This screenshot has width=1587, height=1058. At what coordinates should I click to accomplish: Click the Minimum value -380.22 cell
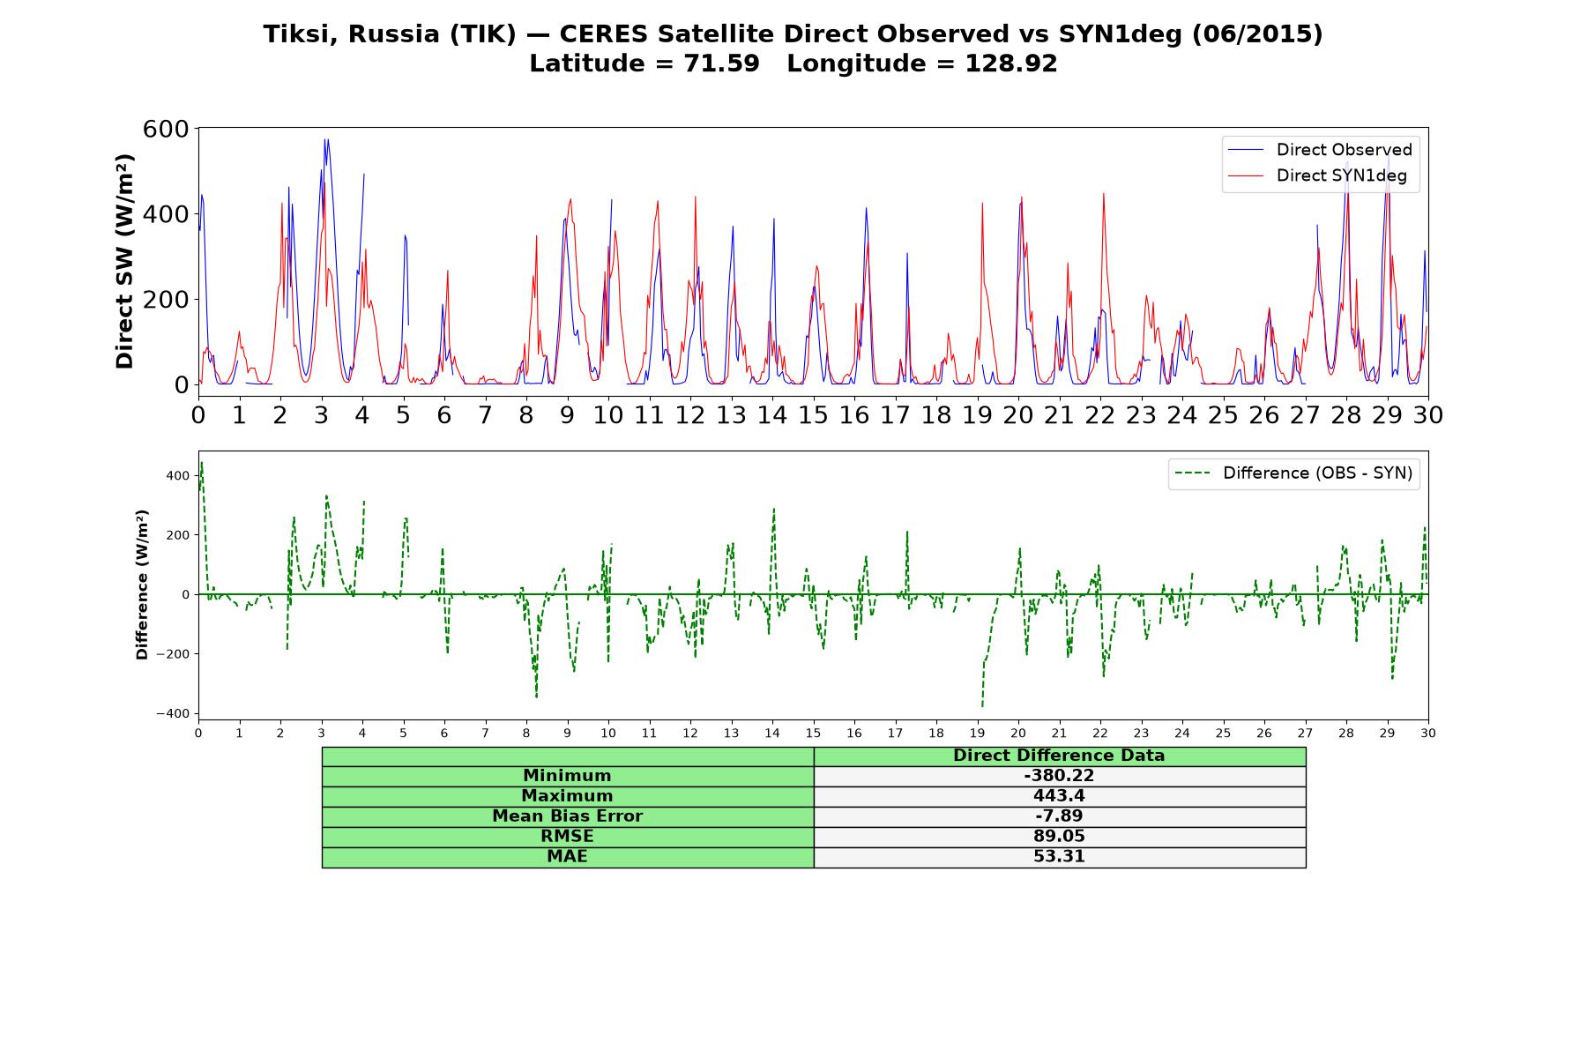tap(1059, 776)
